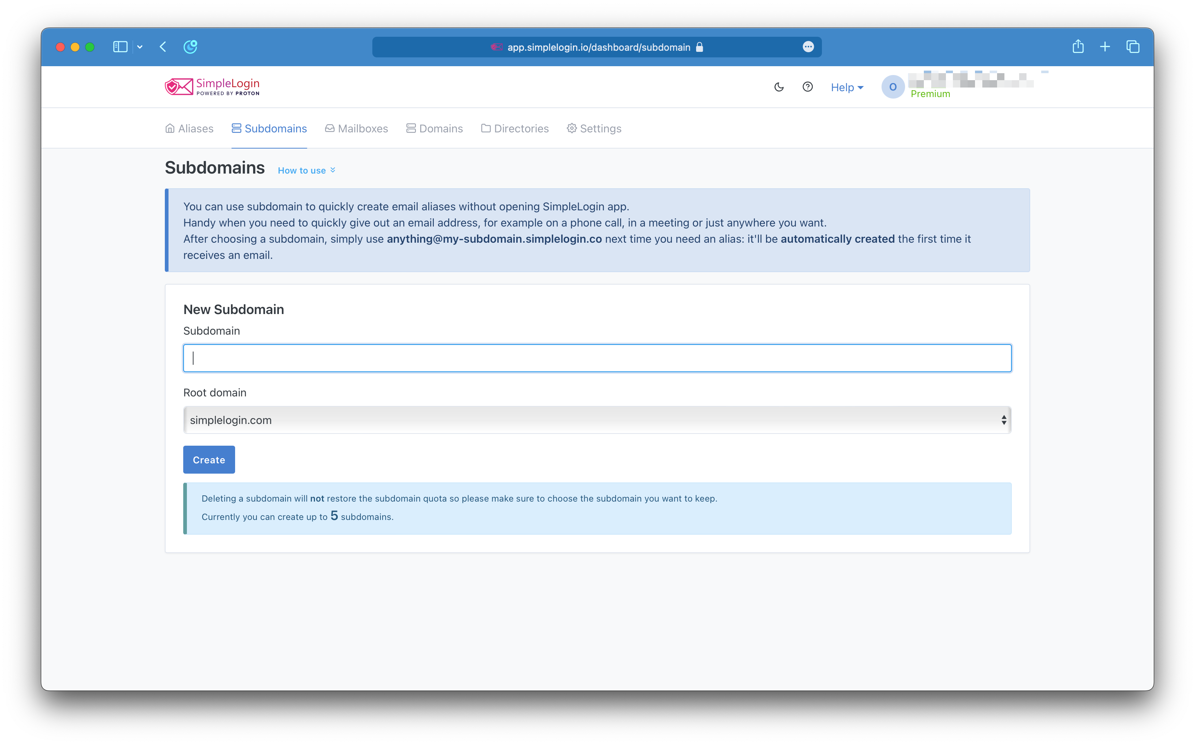Switch to the Domains tab

click(434, 129)
